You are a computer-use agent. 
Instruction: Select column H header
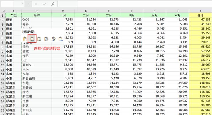click(178, 11)
